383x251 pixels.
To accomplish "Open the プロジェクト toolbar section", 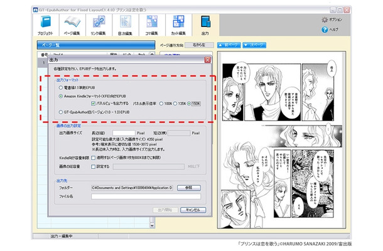I will tap(45, 25).
